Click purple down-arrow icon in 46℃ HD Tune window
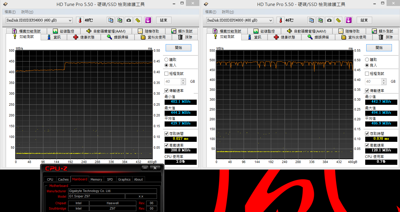The height and width of the screenshot is (212, 400). [349, 20]
